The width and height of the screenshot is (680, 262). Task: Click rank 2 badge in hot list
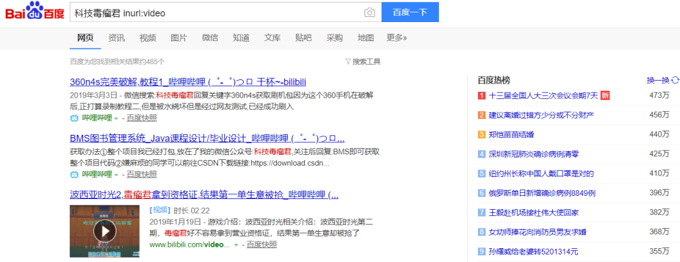482,115
